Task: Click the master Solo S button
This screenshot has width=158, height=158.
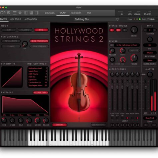Action: click(154, 125)
